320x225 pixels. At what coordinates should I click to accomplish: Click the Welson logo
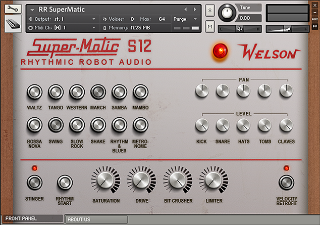pyautogui.click(x=269, y=52)
